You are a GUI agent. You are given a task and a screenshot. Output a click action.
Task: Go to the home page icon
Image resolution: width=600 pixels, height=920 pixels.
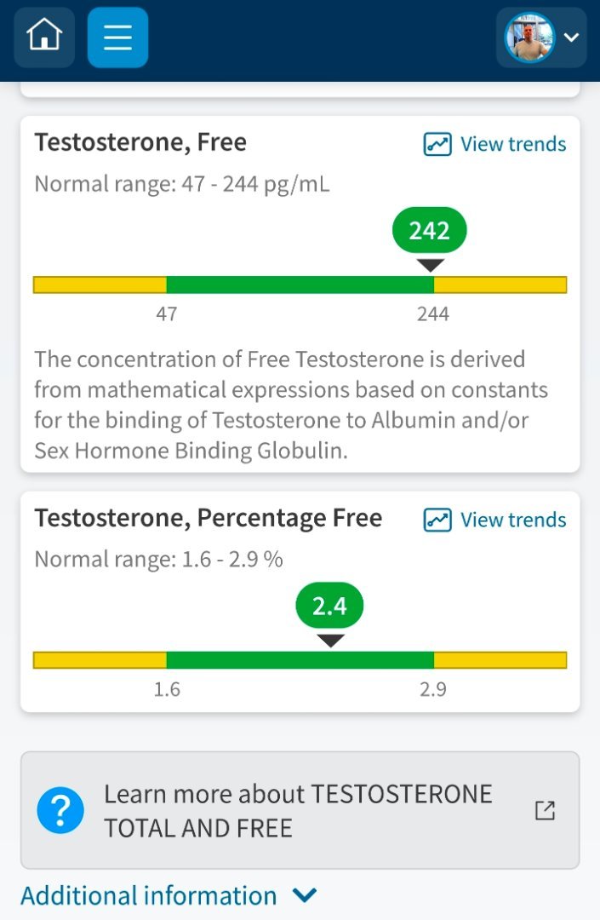click(44, 37)
